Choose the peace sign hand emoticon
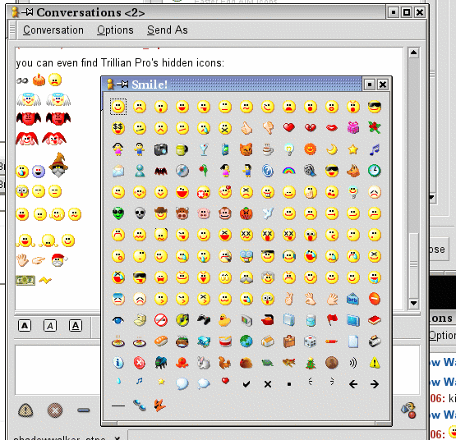This screenshot has height=440, width=456. [x=288, y=299]
